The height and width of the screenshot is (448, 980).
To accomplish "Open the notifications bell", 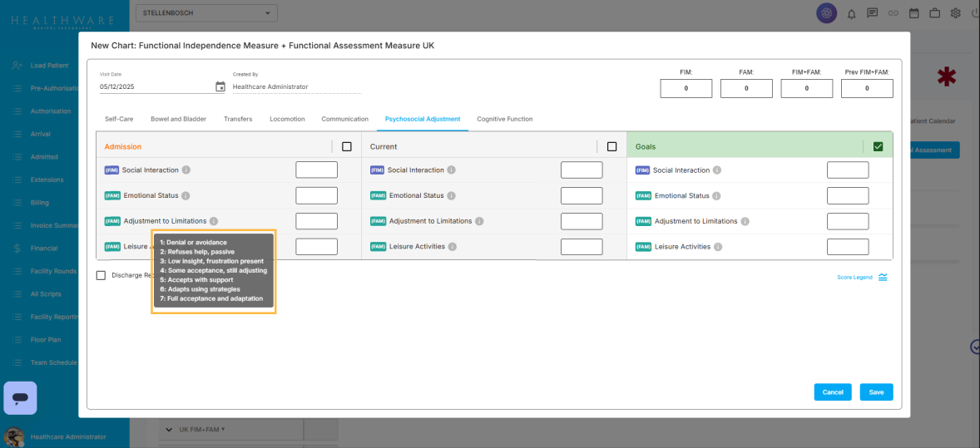I will 851,13.
